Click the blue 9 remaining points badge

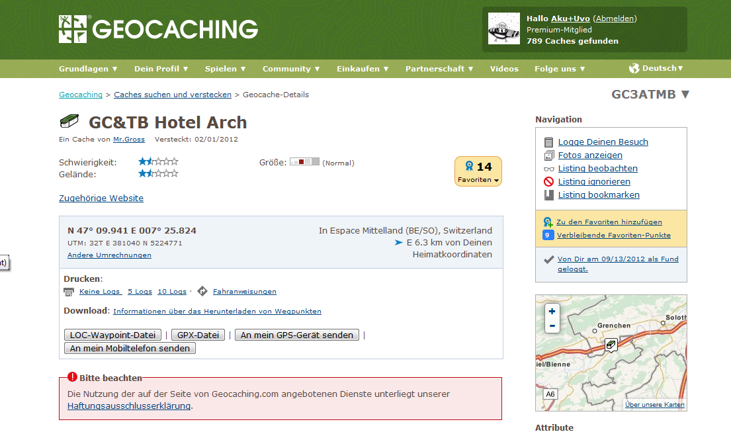[547, 236]
